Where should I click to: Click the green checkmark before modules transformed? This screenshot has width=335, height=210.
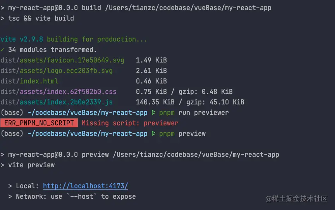coord(3,50)
